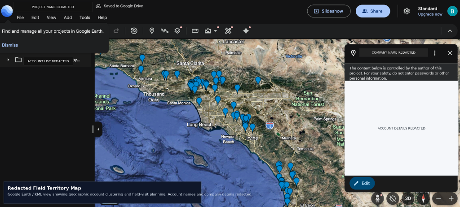This screenshot has height=207, width=460.
Task: Collapse the toolbar with the chevron up
Action: (450, 31)
